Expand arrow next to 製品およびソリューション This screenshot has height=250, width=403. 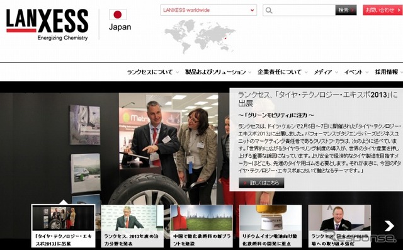point(250,72)
